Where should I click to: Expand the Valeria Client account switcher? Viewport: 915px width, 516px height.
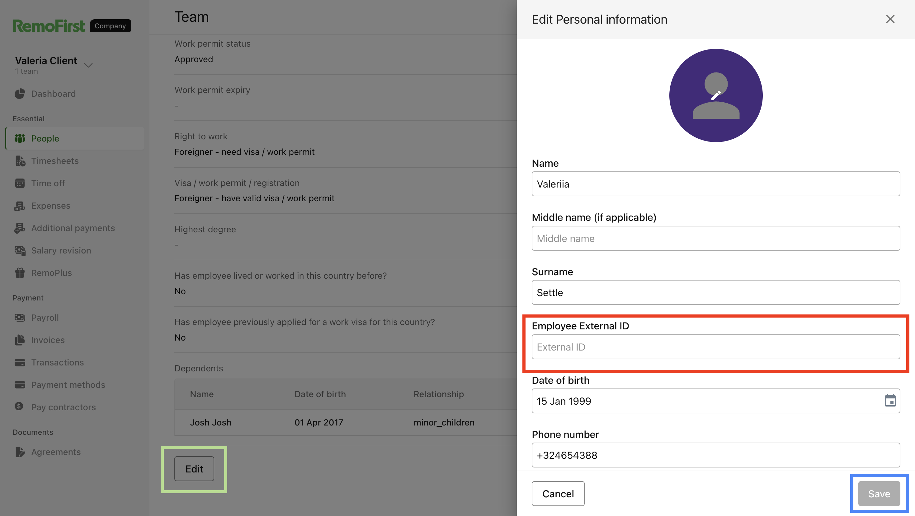tap(89, 65)
